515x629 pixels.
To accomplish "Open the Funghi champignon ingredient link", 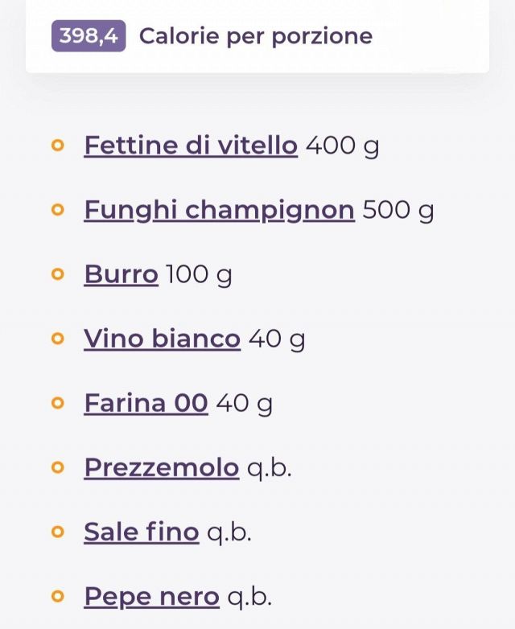I will (x=219, y=210).
